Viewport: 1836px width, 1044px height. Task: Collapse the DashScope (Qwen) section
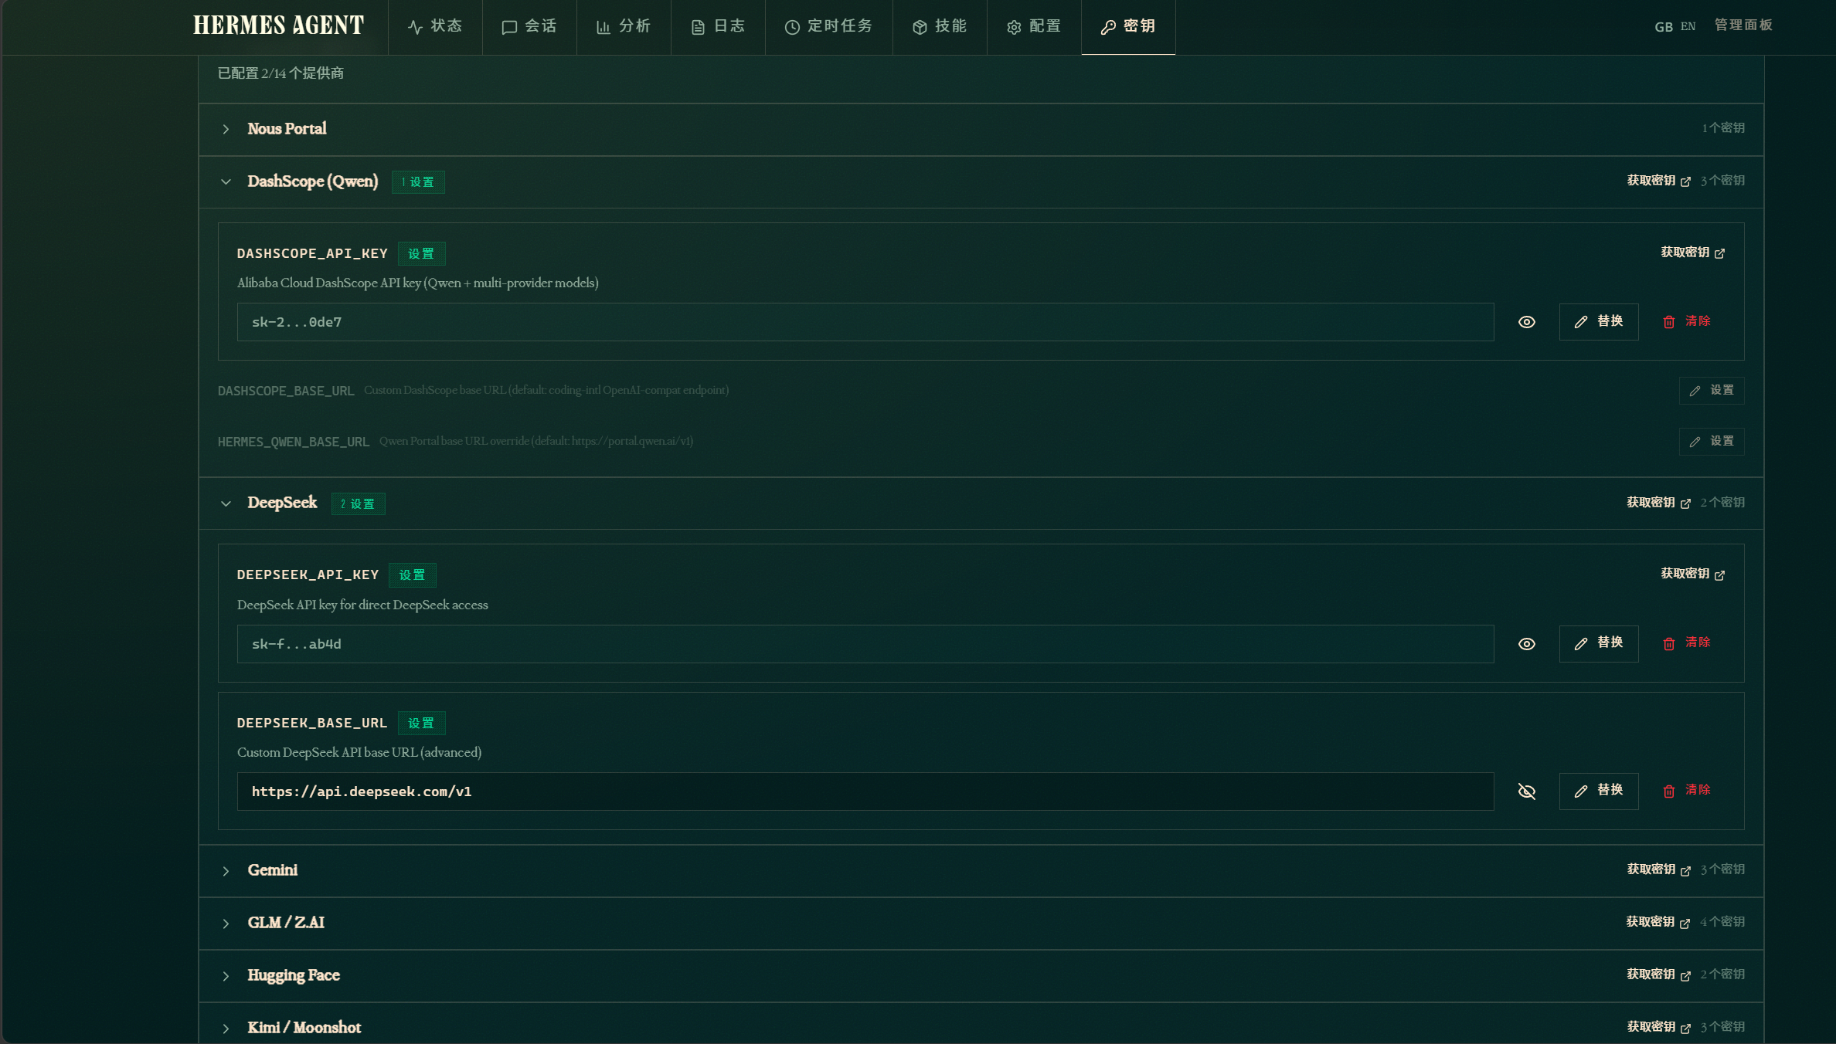(x=226, y=181)
